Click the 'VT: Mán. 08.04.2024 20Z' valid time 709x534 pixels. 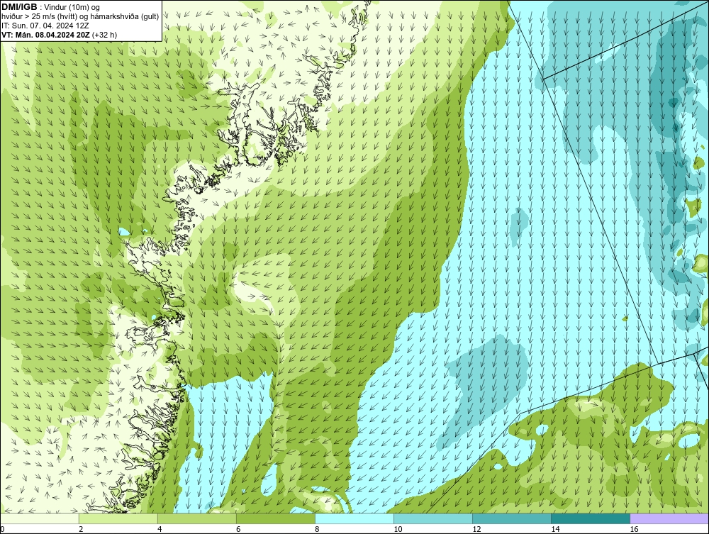pyautogui.click(x=45, y=35)
